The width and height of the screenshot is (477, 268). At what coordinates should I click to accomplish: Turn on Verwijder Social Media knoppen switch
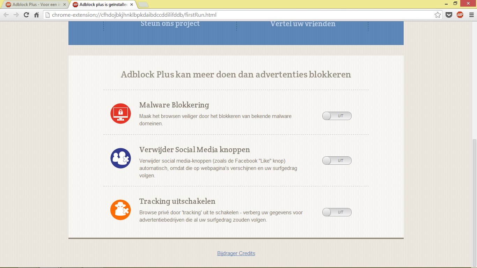(x=337, y=161)
